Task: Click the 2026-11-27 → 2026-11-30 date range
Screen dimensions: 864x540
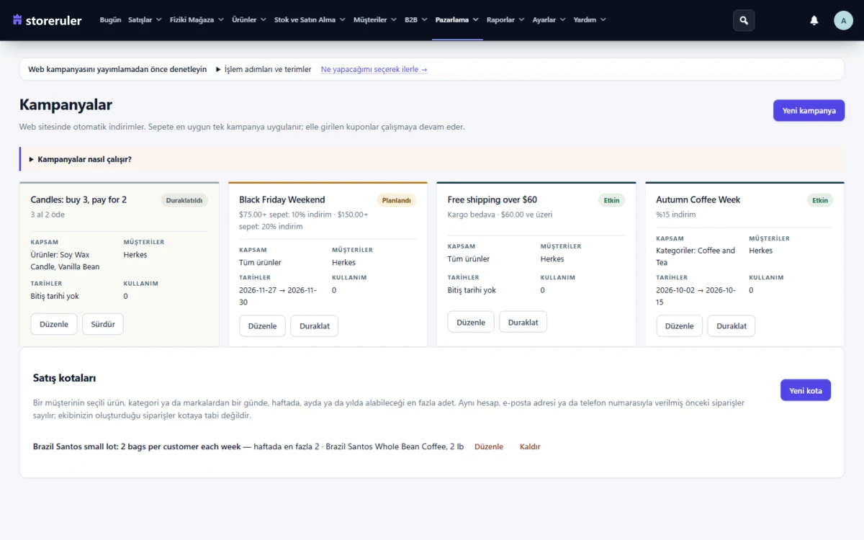Action: click(x=278, y=296)
